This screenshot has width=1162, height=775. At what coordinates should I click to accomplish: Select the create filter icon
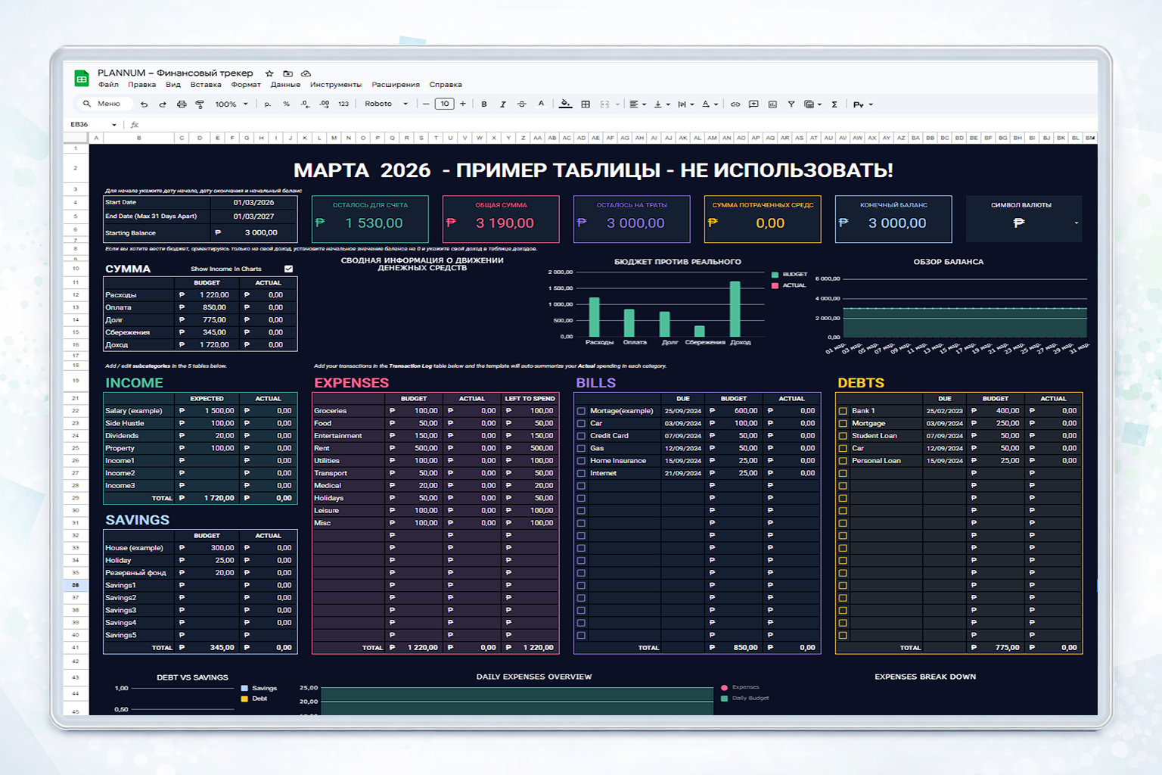tap(791, 104)
